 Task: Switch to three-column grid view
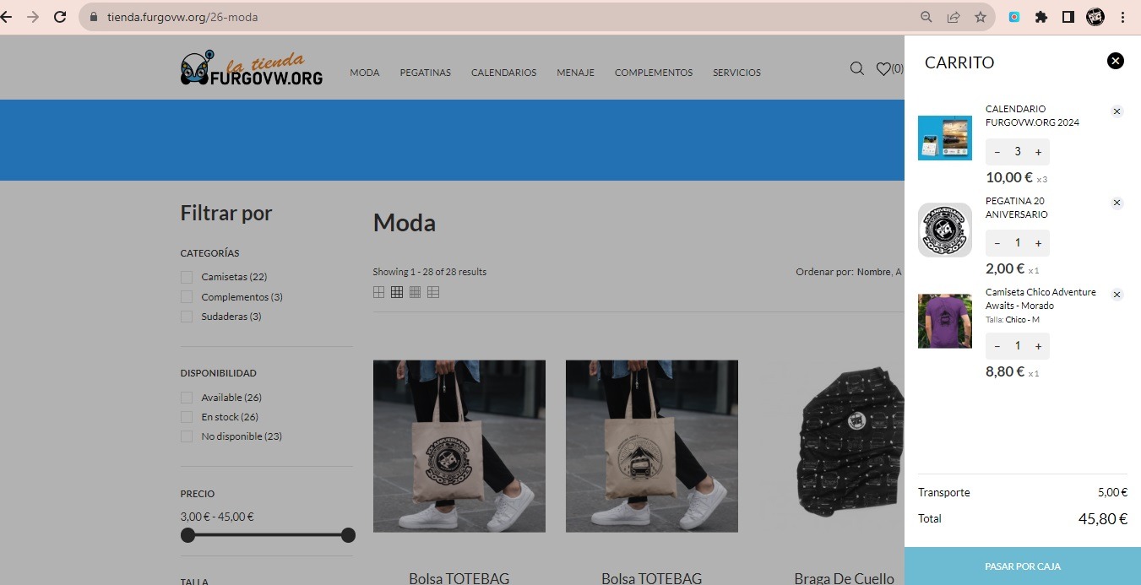coord(397,292)
